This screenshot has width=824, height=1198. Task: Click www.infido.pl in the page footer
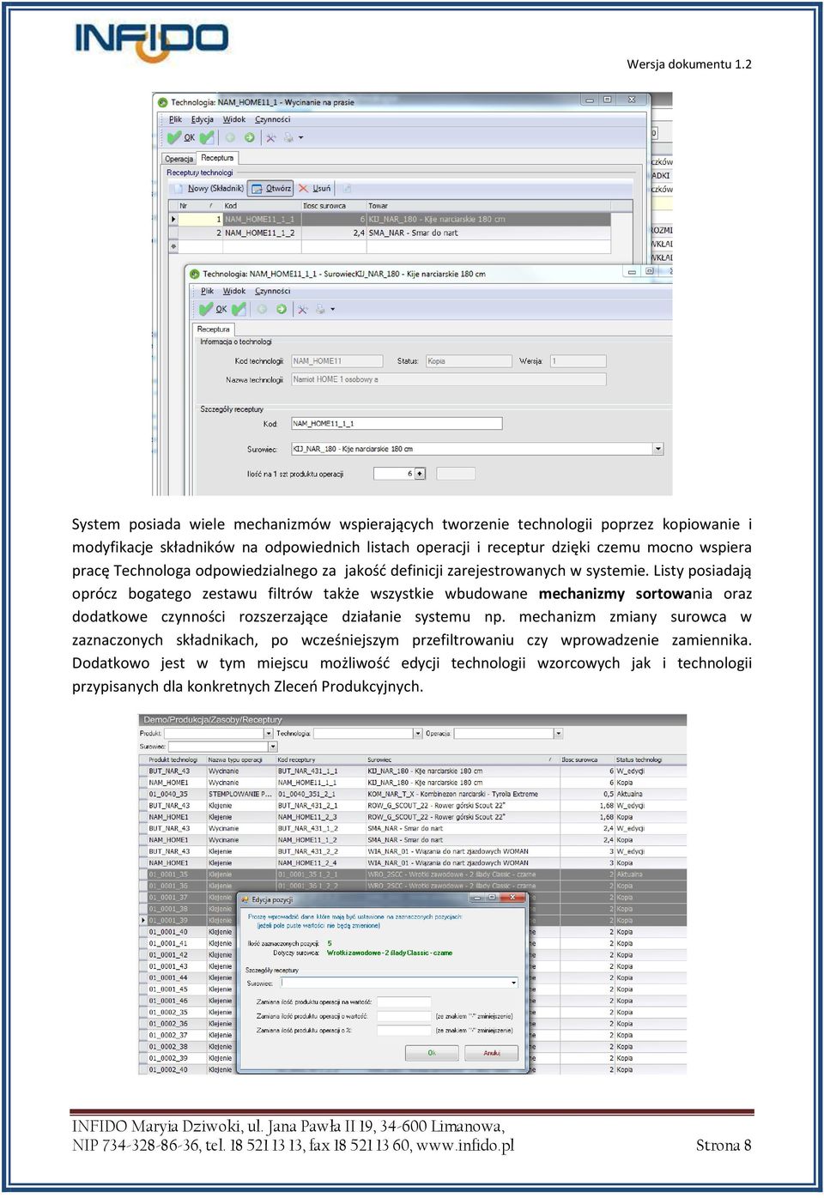465,1146
